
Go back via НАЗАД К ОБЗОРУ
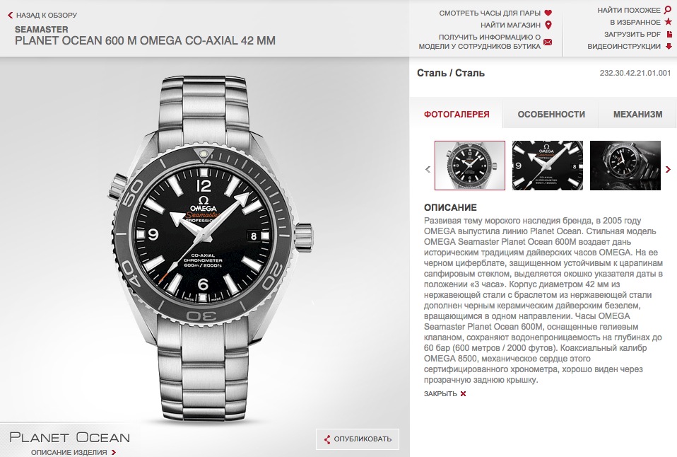pyautogui.click(x=42, y=15)
